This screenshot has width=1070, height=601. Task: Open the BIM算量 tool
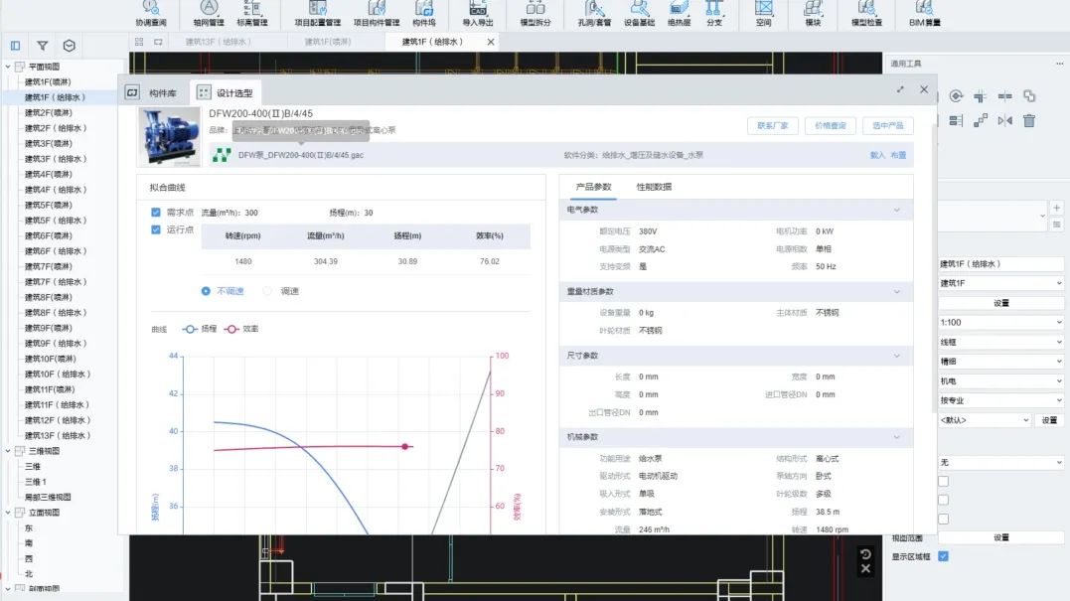point(925,14)
